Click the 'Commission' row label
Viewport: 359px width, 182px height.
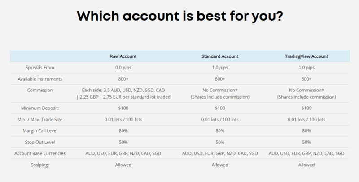pyautogui.click(x=40, y=90)
